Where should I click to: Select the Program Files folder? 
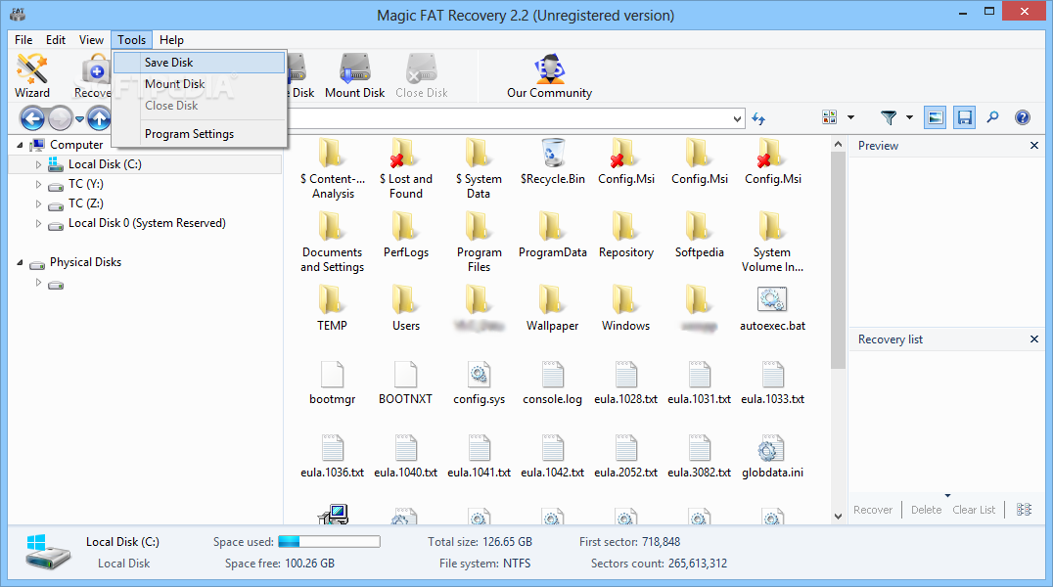pos(479,242)
